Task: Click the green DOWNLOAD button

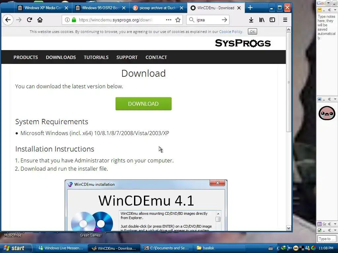Action: pyautogui.click(x=143, y=104)
